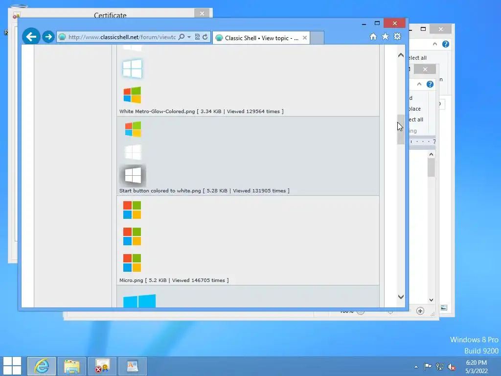Screen dimensions: 501x376
Task: Click Start button colored to white.png caption
Action: click(204, 190)
